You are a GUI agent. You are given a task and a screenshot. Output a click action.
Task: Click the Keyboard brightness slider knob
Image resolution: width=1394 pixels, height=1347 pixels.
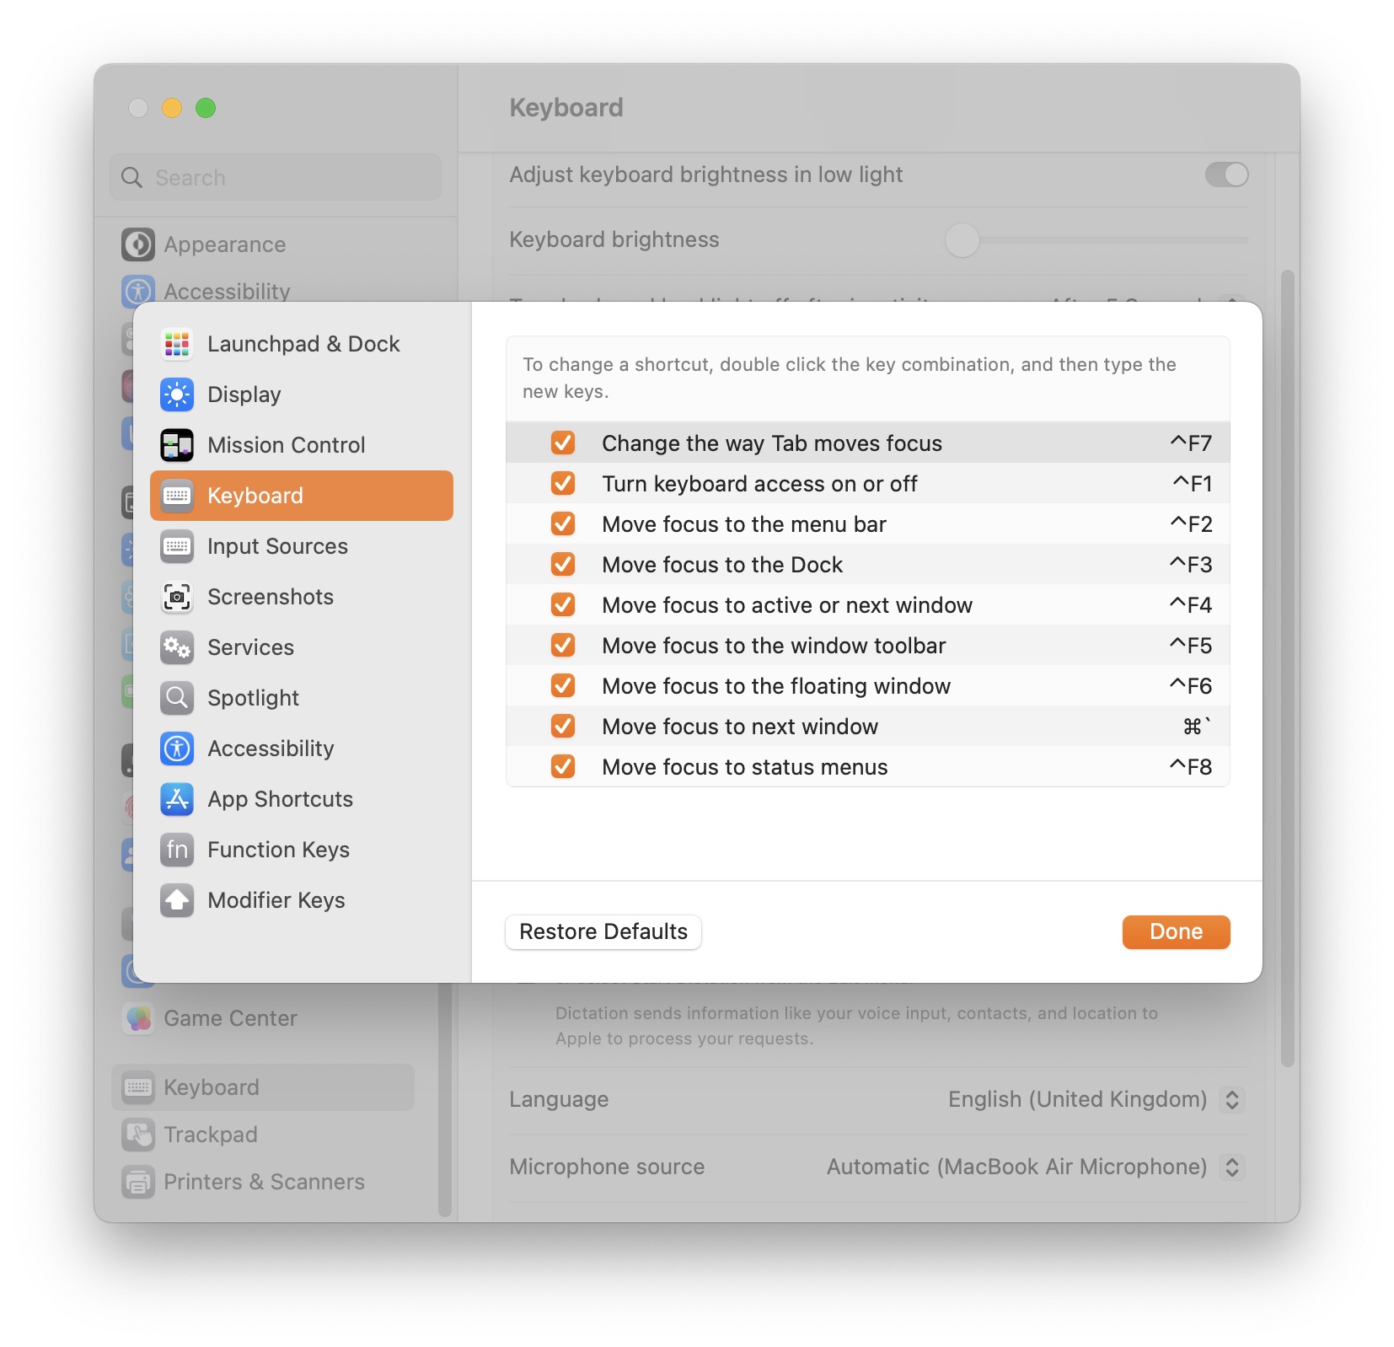[x=962, y=240]
